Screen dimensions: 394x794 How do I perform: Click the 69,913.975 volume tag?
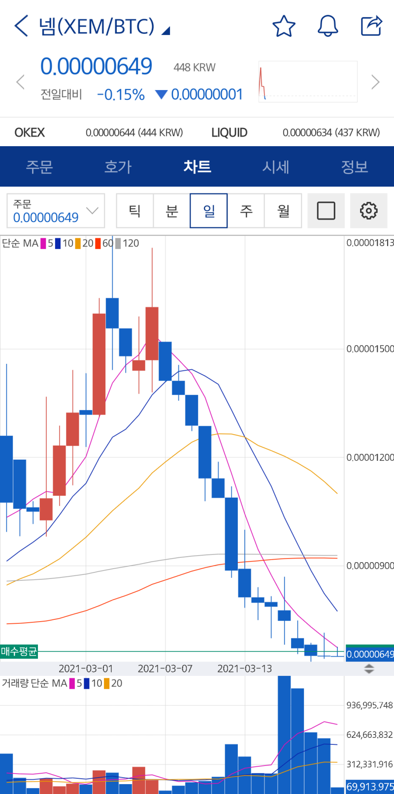coord(370,787)
